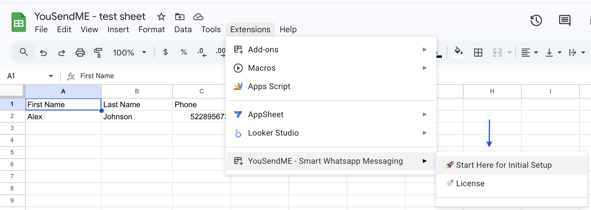Open the Insert menu
Screen dimensions: 591x210
pyautogui.click(x=118, y=29)
